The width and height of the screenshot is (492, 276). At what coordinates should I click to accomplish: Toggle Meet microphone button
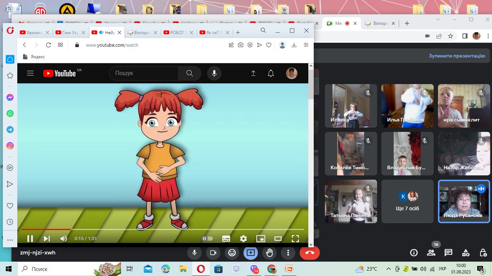[x=194, y=253]
